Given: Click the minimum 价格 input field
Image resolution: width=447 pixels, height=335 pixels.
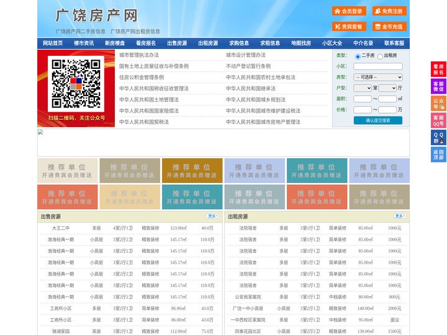Looking at the screenshot, I should pyautogui.click(x=363, y=110).
